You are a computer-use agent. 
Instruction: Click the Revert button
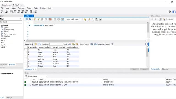(x=144, y=69)
